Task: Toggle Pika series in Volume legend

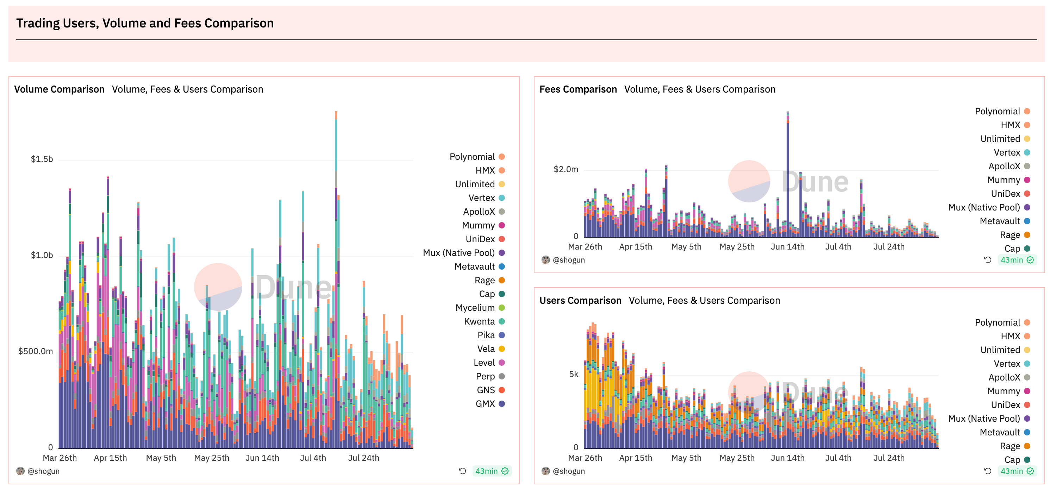Action: [491, 335]
